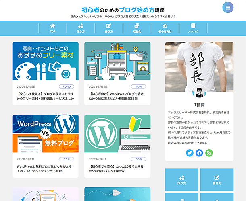Open the hamburger menu button

tap(228, 8)
